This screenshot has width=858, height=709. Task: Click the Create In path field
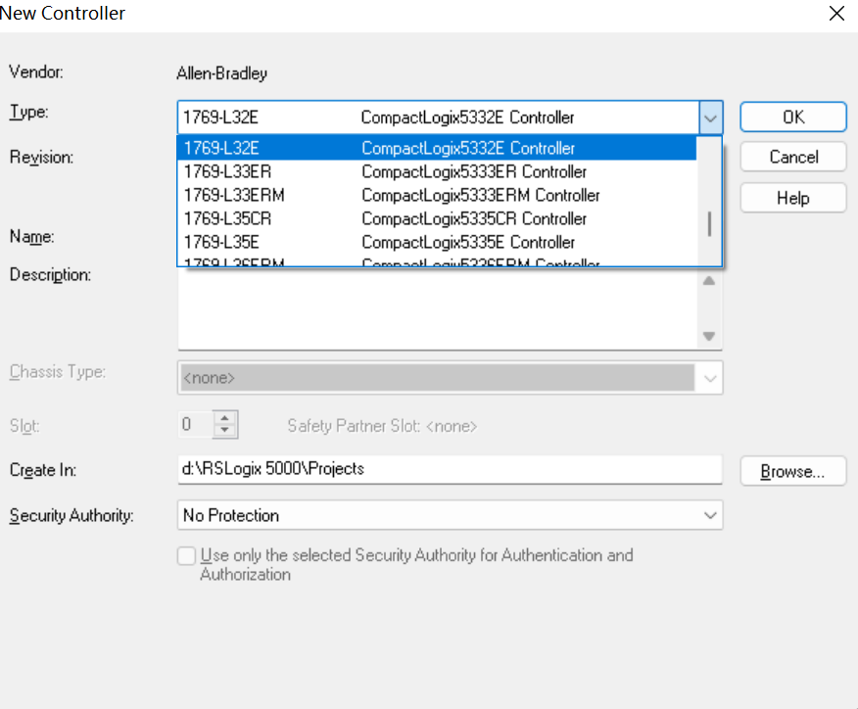pyautogui.click(x=449, y=469)
